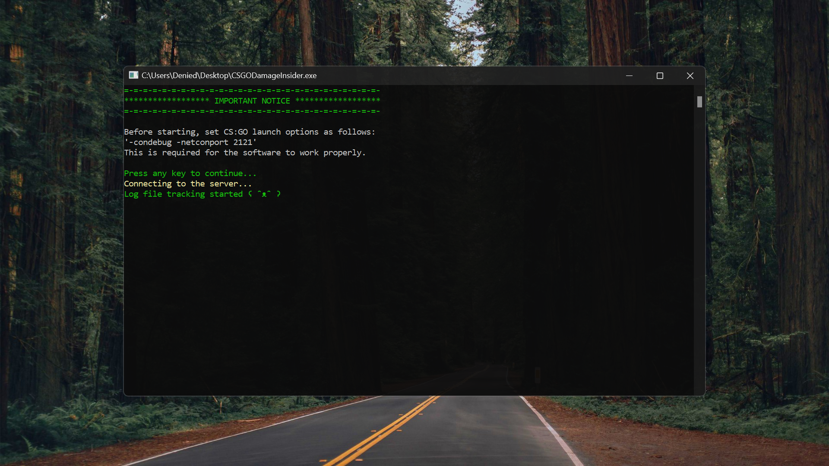The image size is (829, 466).
Task: Maximize the CSGODamageInsider console window
Action: [x=660, y=76]
